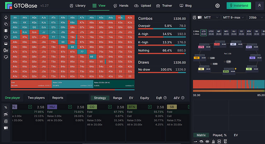Click the play toggle beside HIJ
The image size is (265, 144).
(x=70, y=107)
